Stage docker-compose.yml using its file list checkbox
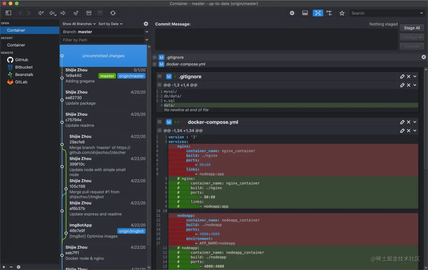The image size is (428, 270). click(x=155, y=64)
